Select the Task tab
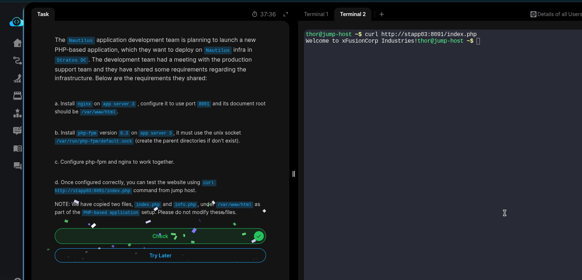The height and width of the screenshot is (280, 582). click(x=43, y=14)
